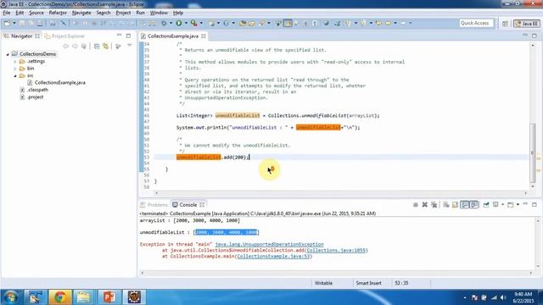The height and width of the screenshot is (305, 543).
Task: Expand the .settings folder node
Action: (x=15, y=62)
